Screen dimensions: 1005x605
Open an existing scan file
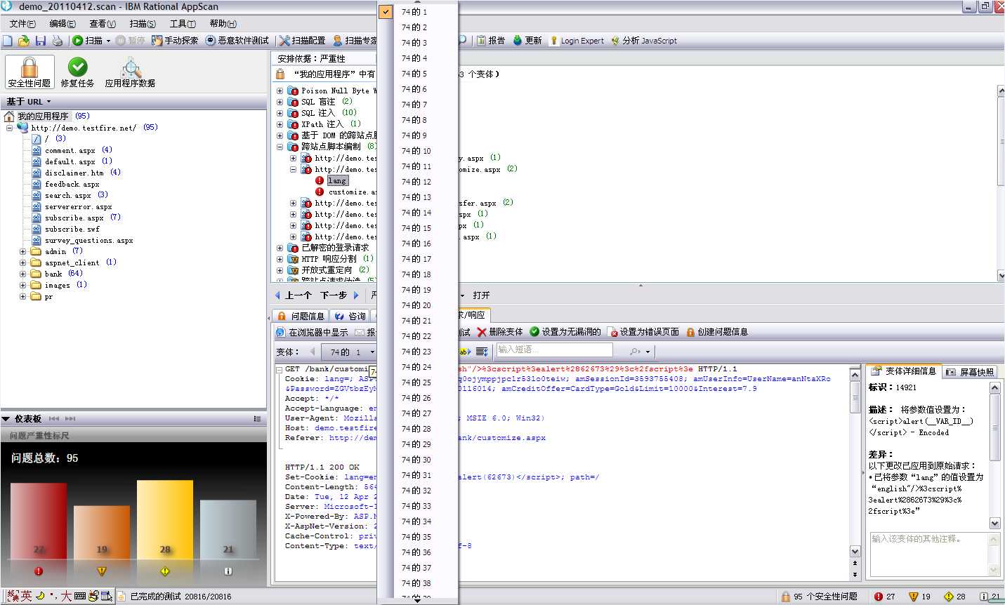(x=24, y=41)
